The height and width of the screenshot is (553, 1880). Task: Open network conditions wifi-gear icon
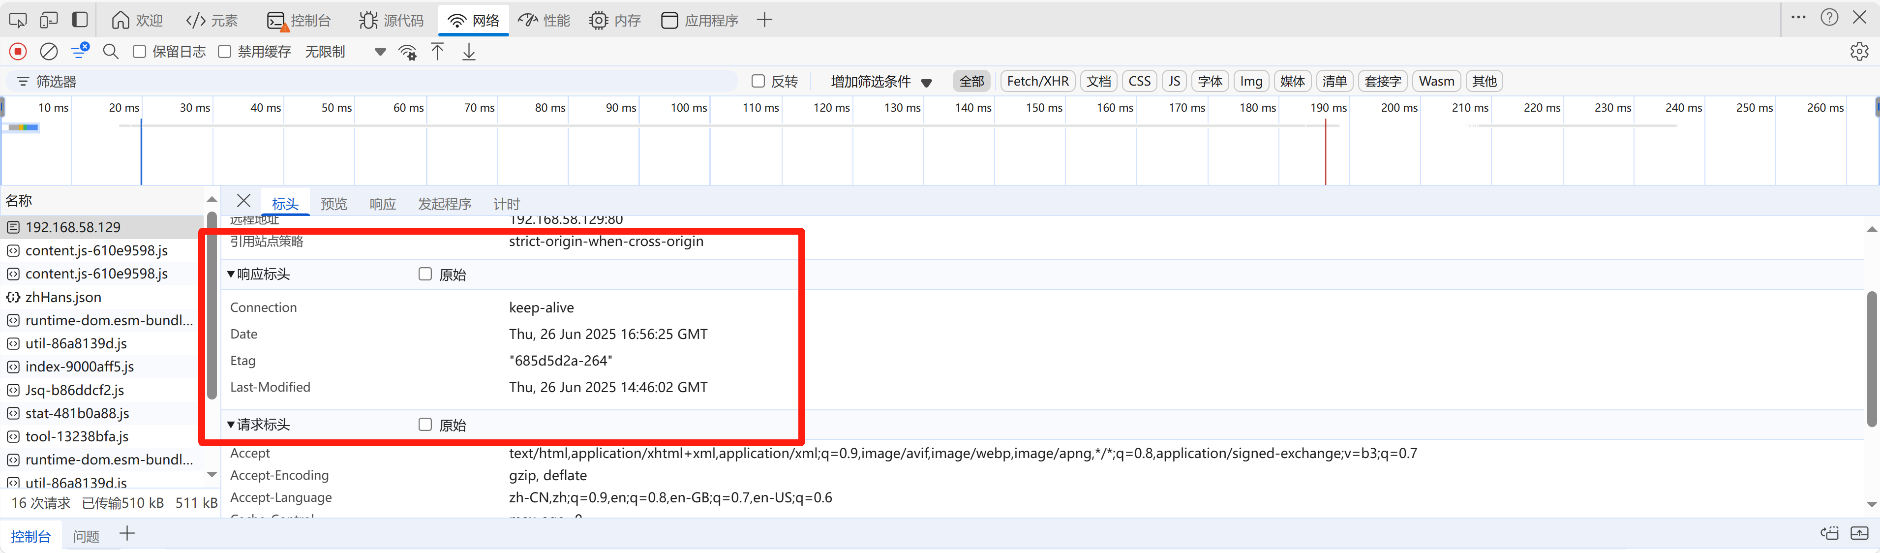407,52
